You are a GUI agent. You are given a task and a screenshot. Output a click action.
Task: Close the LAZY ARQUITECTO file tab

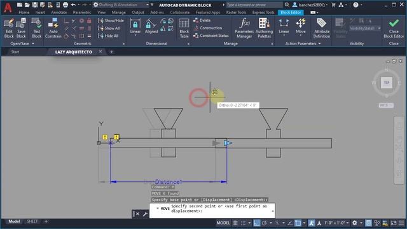100,52
